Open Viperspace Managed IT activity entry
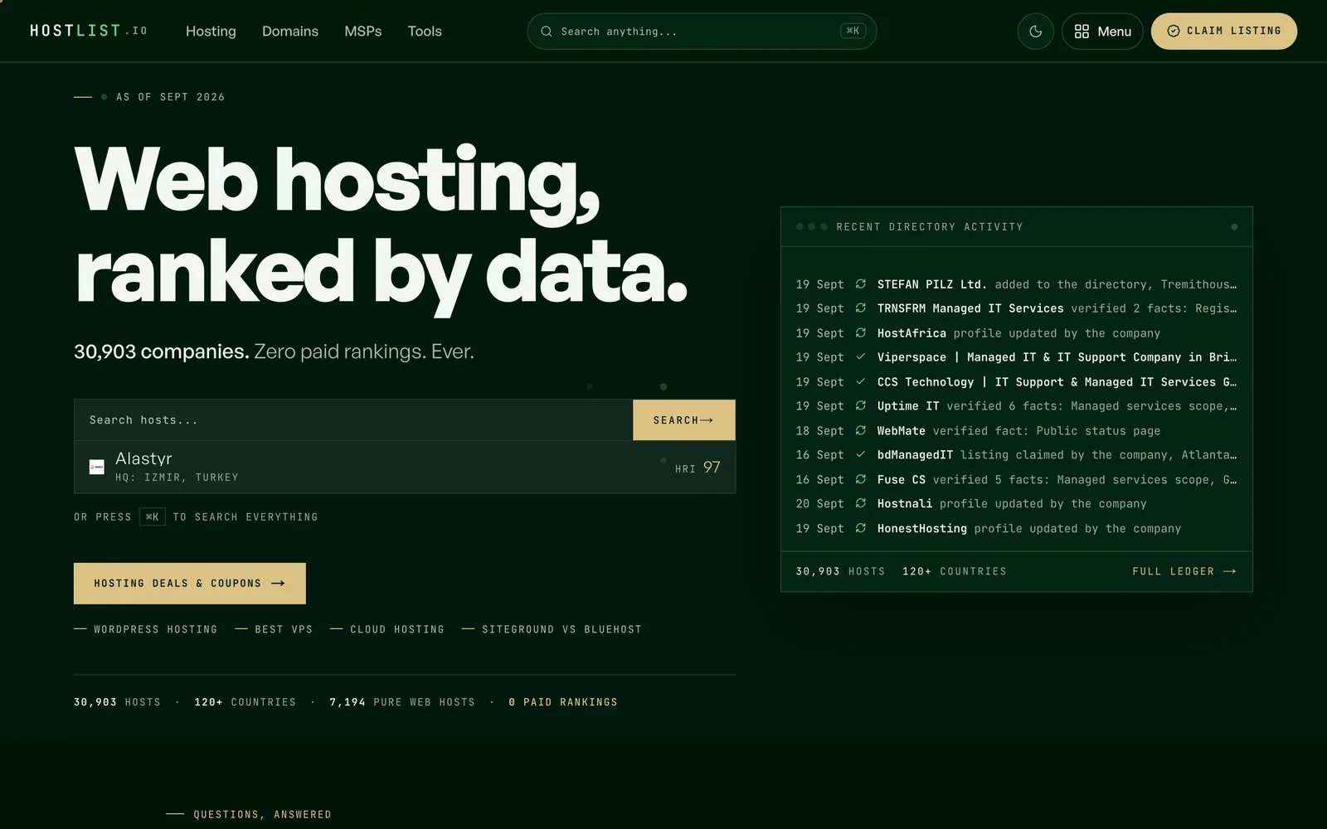This screenshot has height=829, width=1327. 1016,357
